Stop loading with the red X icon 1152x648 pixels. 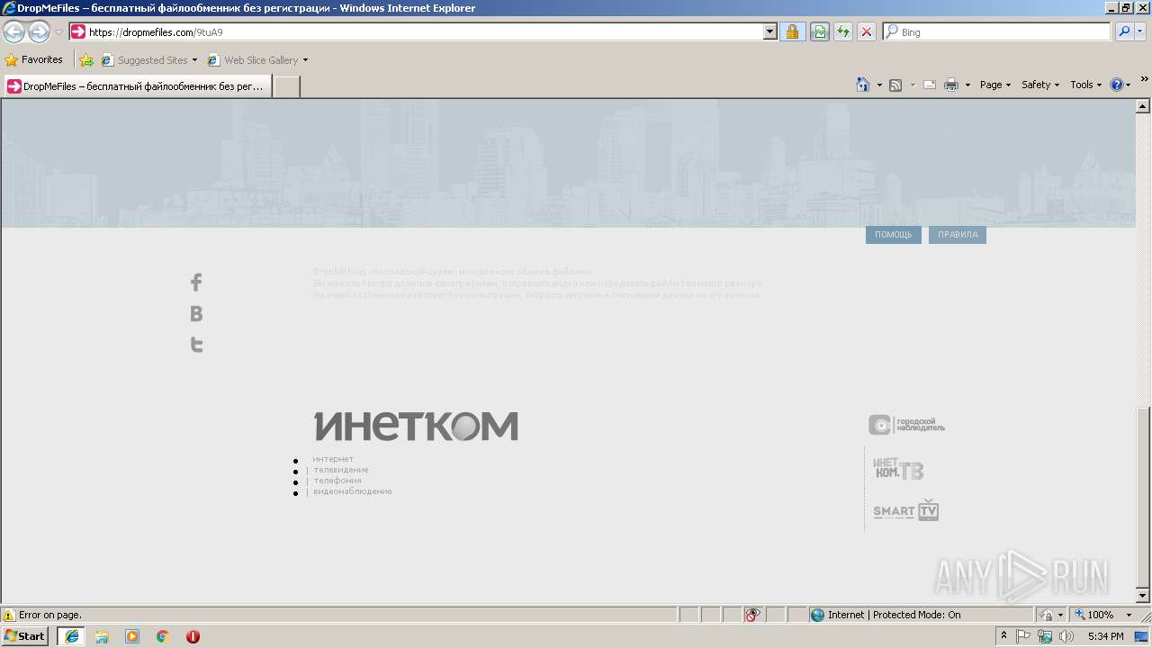click(x=867, y=32)
